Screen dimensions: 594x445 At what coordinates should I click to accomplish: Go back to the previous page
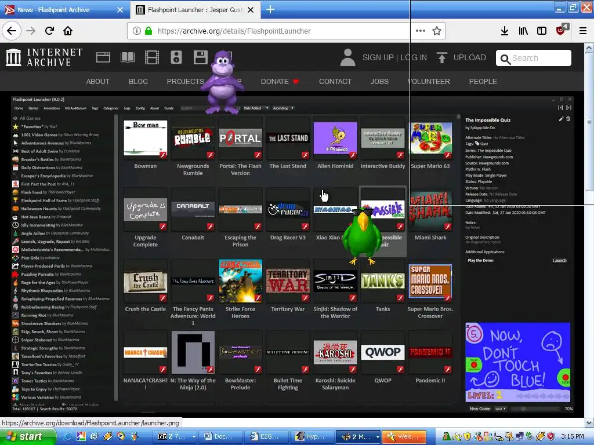[x=12, y=31]
